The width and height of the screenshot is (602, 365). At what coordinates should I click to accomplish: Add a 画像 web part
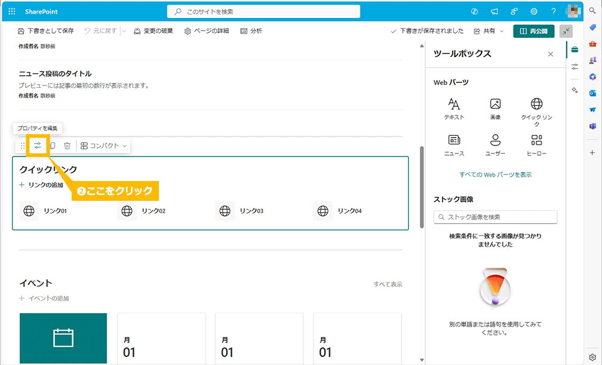tap(495, 109)
